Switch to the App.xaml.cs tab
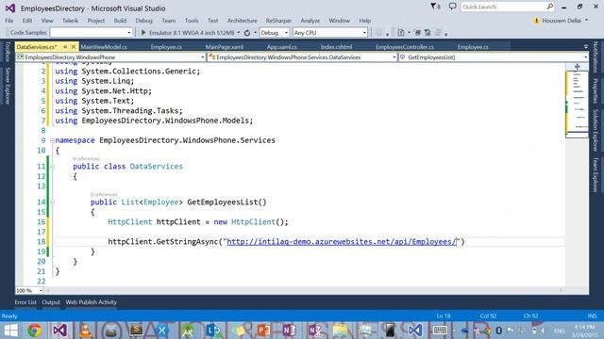The image size is (604, 339). [x=282, y=47]
